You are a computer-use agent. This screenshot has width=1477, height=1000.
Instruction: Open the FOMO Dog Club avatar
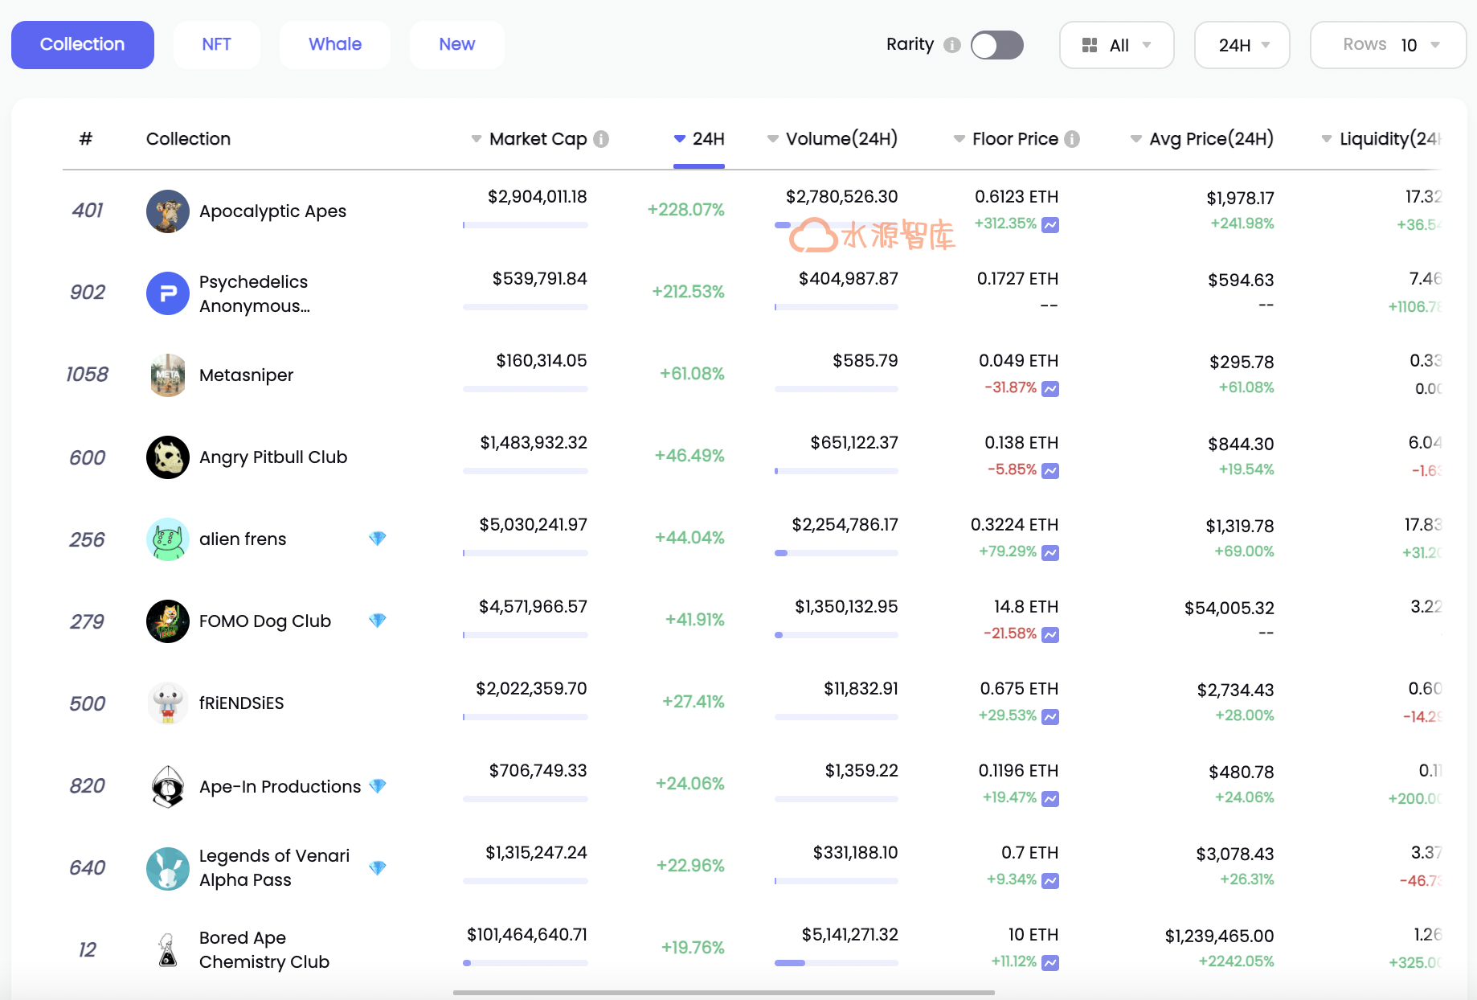[x=168, y=621]
